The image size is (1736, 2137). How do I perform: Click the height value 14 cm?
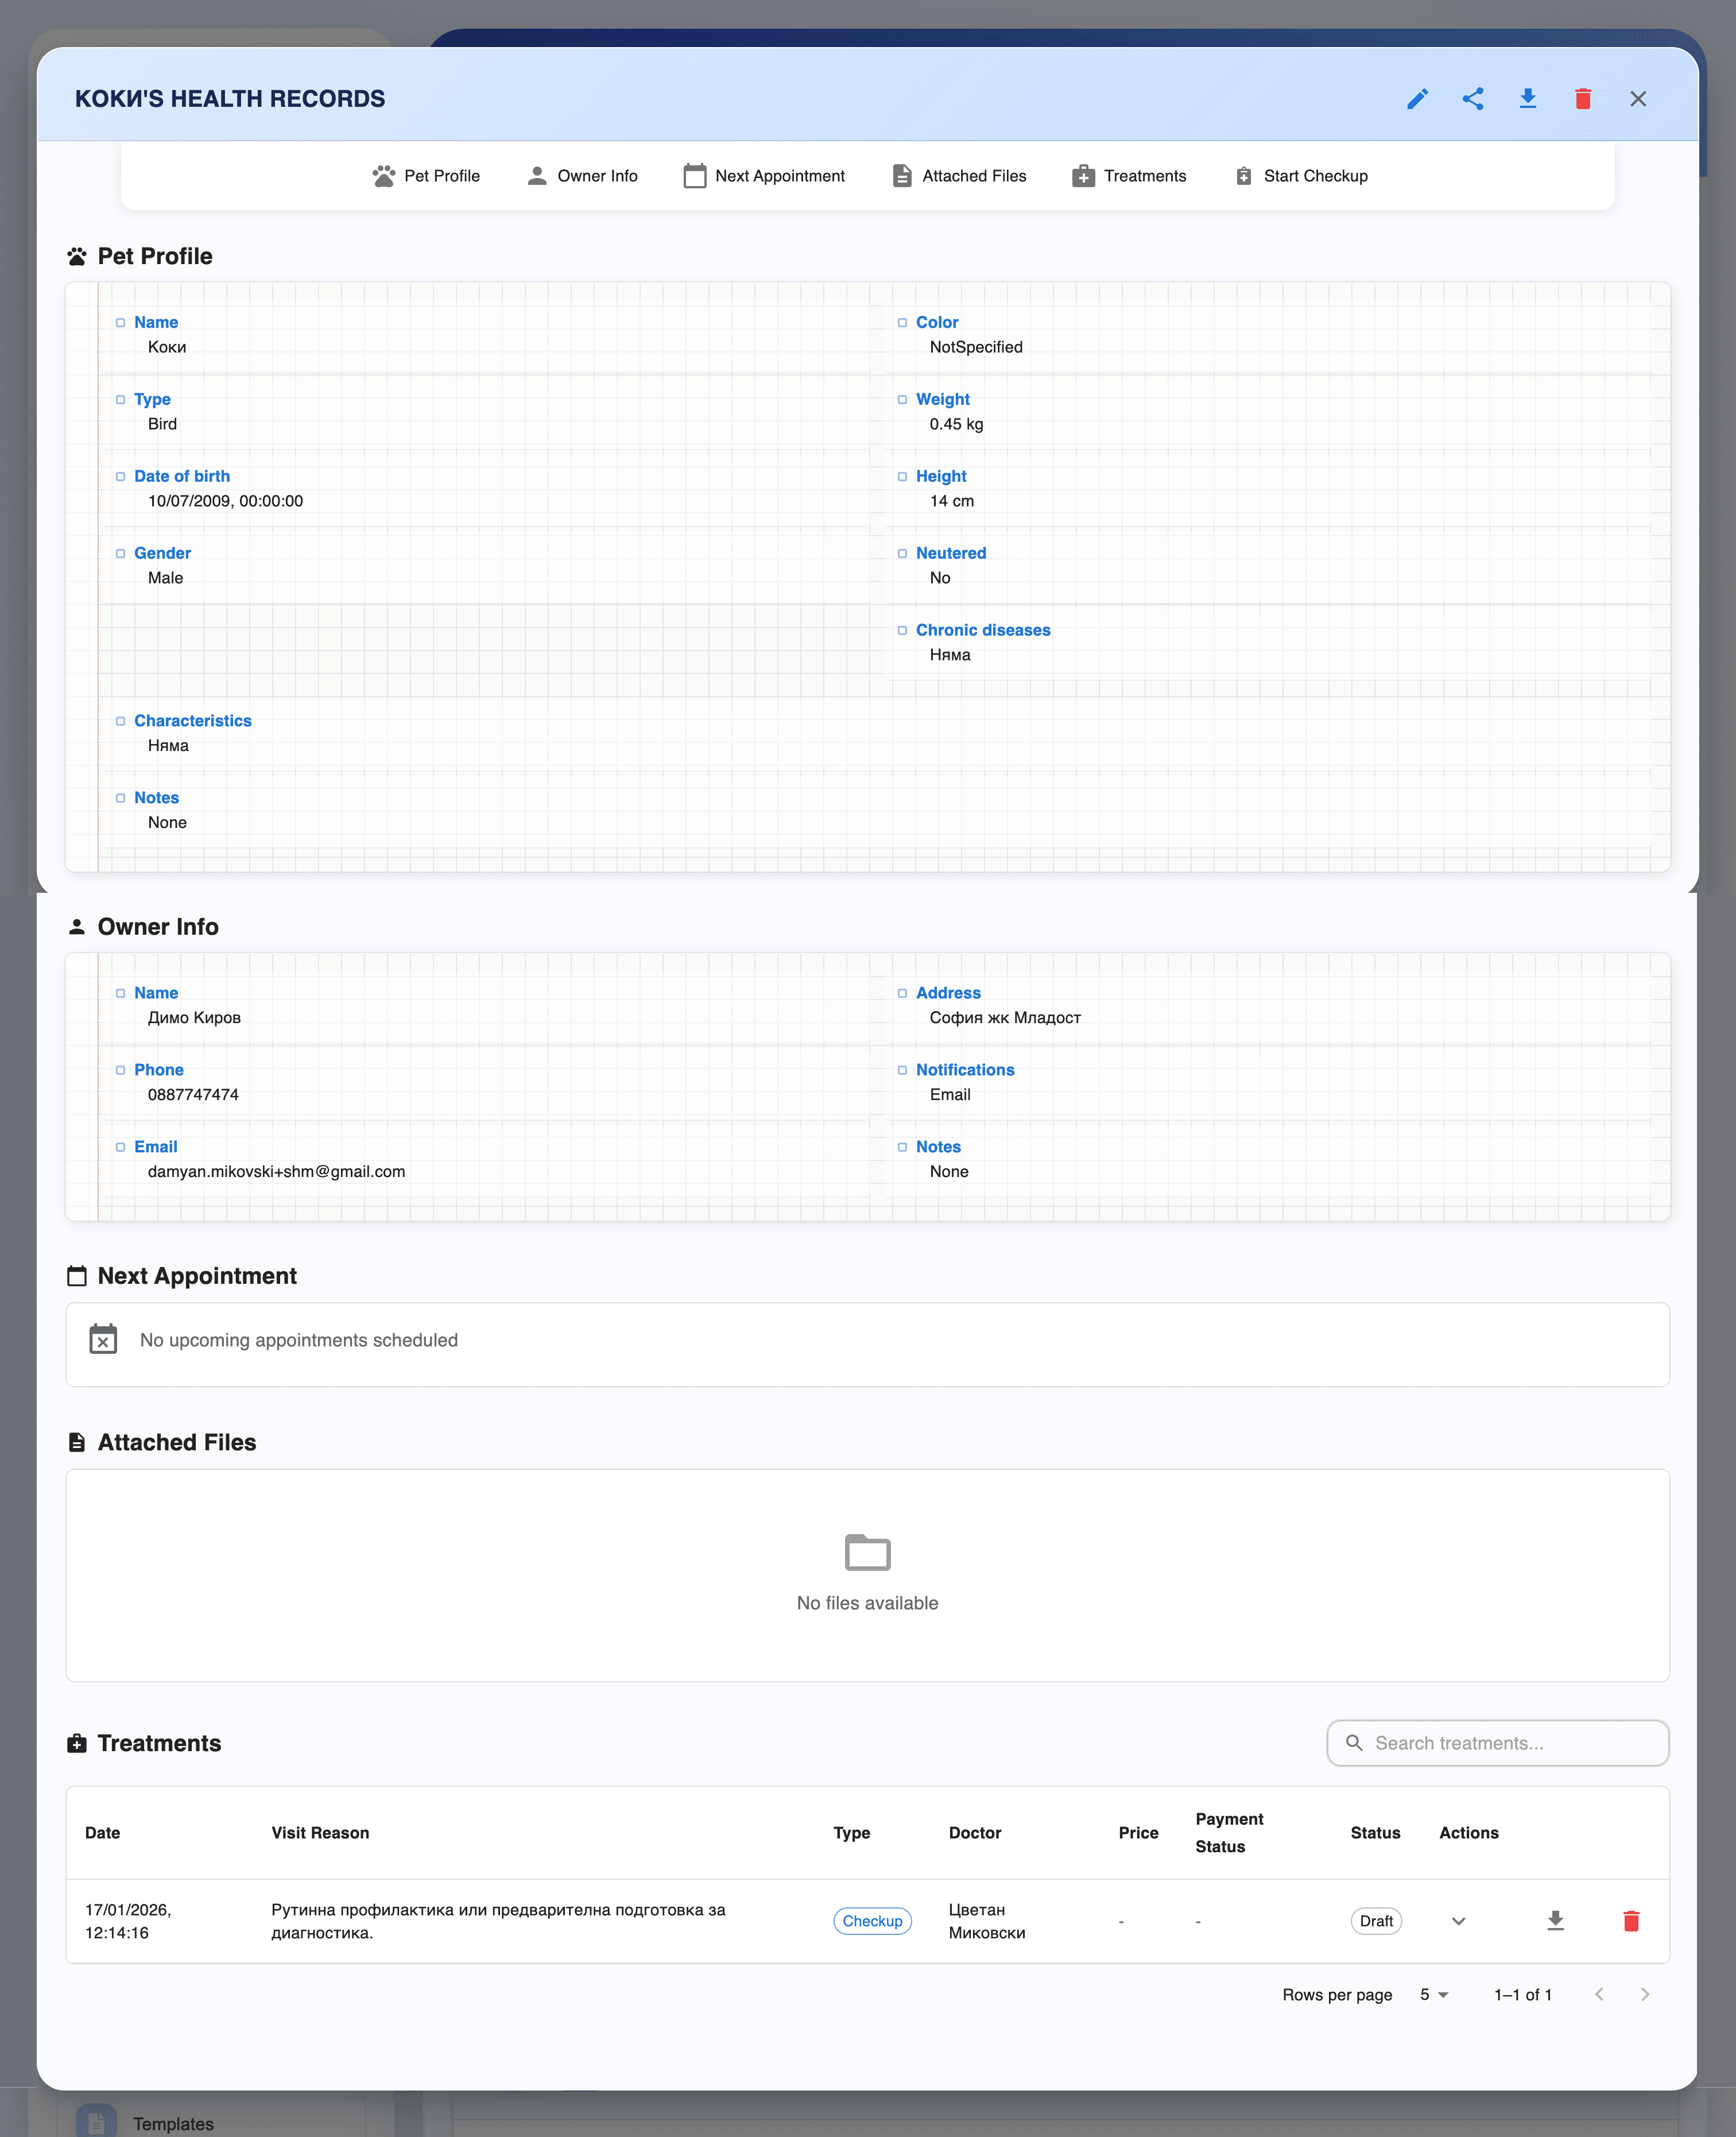tap(951, 501)
